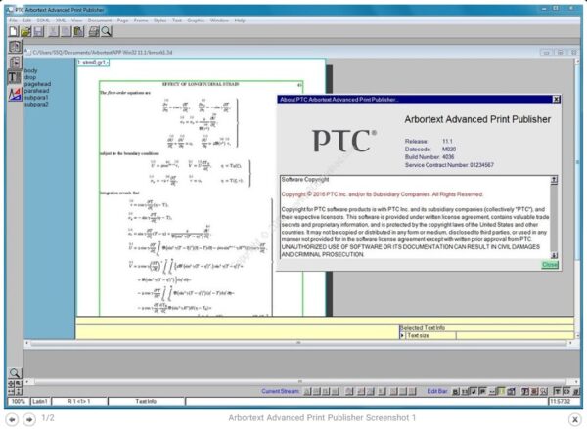Viewport: 587px width, 429px height.
Task: Select the topmost page tool in the left sidebar
Action: point(15,47)
